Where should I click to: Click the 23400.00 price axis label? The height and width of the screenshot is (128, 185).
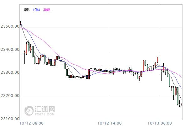pos(10,50)
